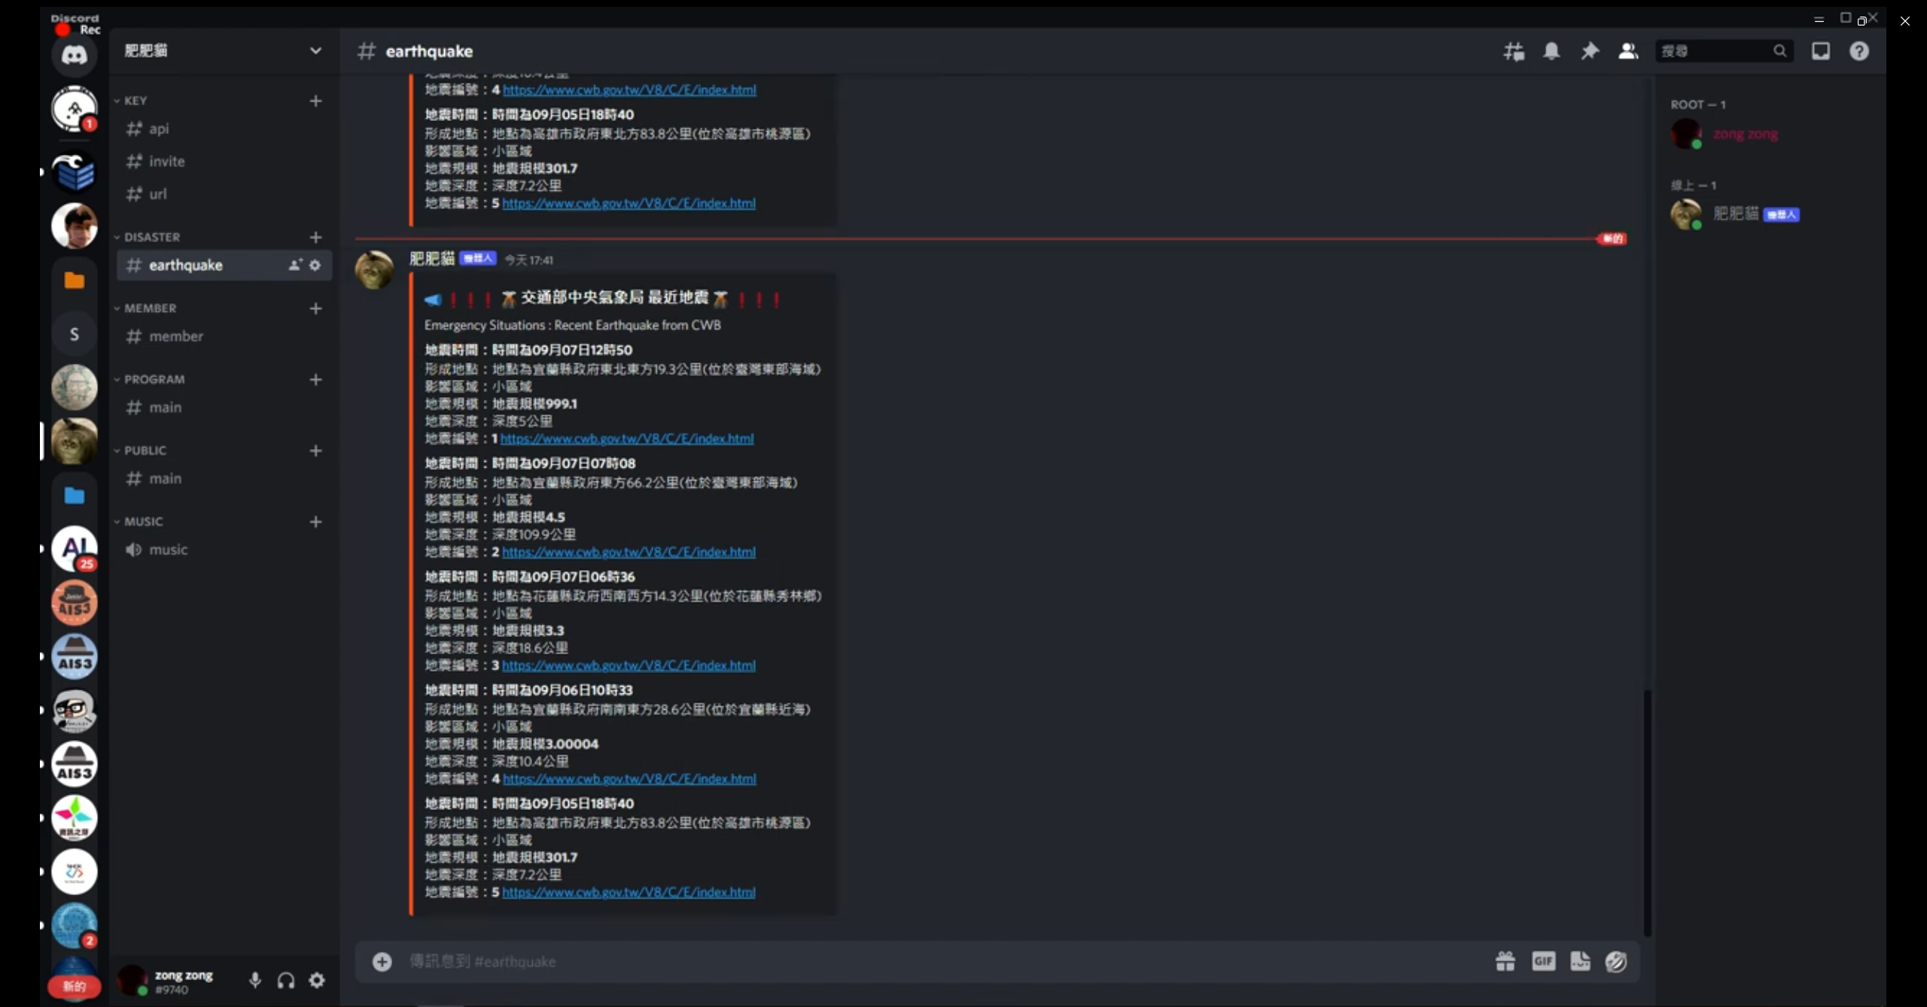Screen dimensions: 1927x1007
Task: Click Discord home icon in sidebar
Action: [74, 55]
